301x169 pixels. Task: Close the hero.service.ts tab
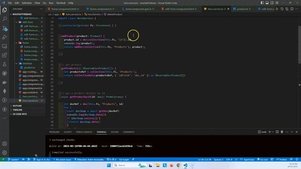pos(228,9)
